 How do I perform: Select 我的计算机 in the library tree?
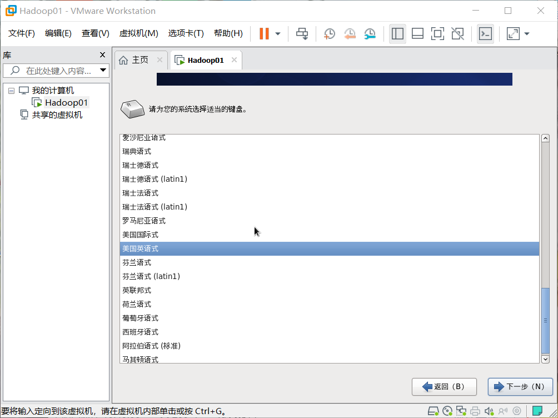tap(53, 91)
